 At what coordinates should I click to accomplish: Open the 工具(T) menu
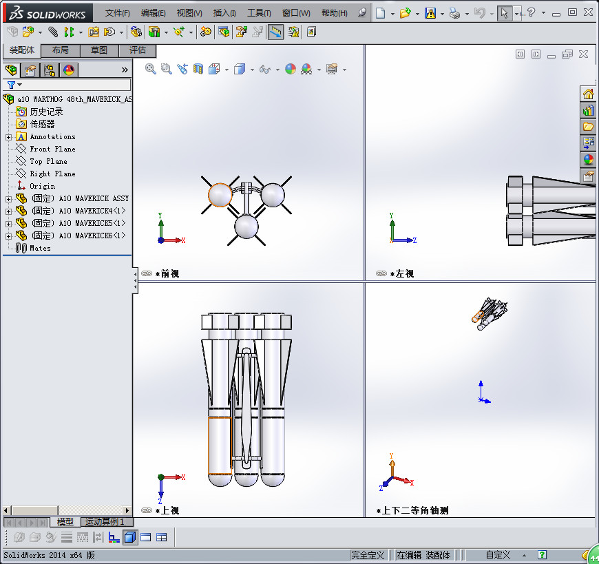259,13
